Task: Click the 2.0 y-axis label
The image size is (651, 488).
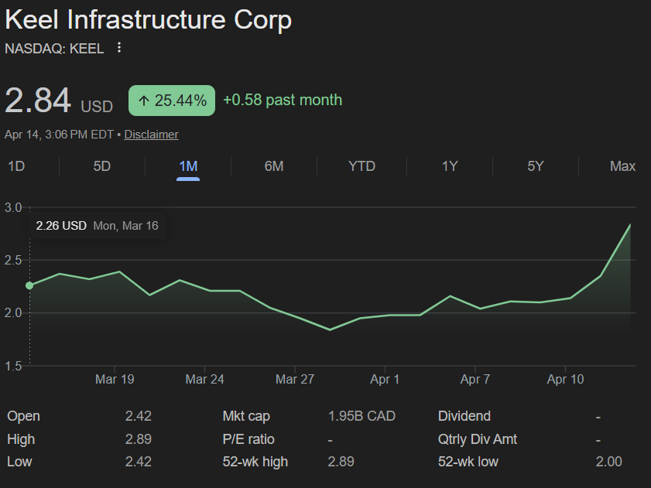Action: click(x=13, y=313)
